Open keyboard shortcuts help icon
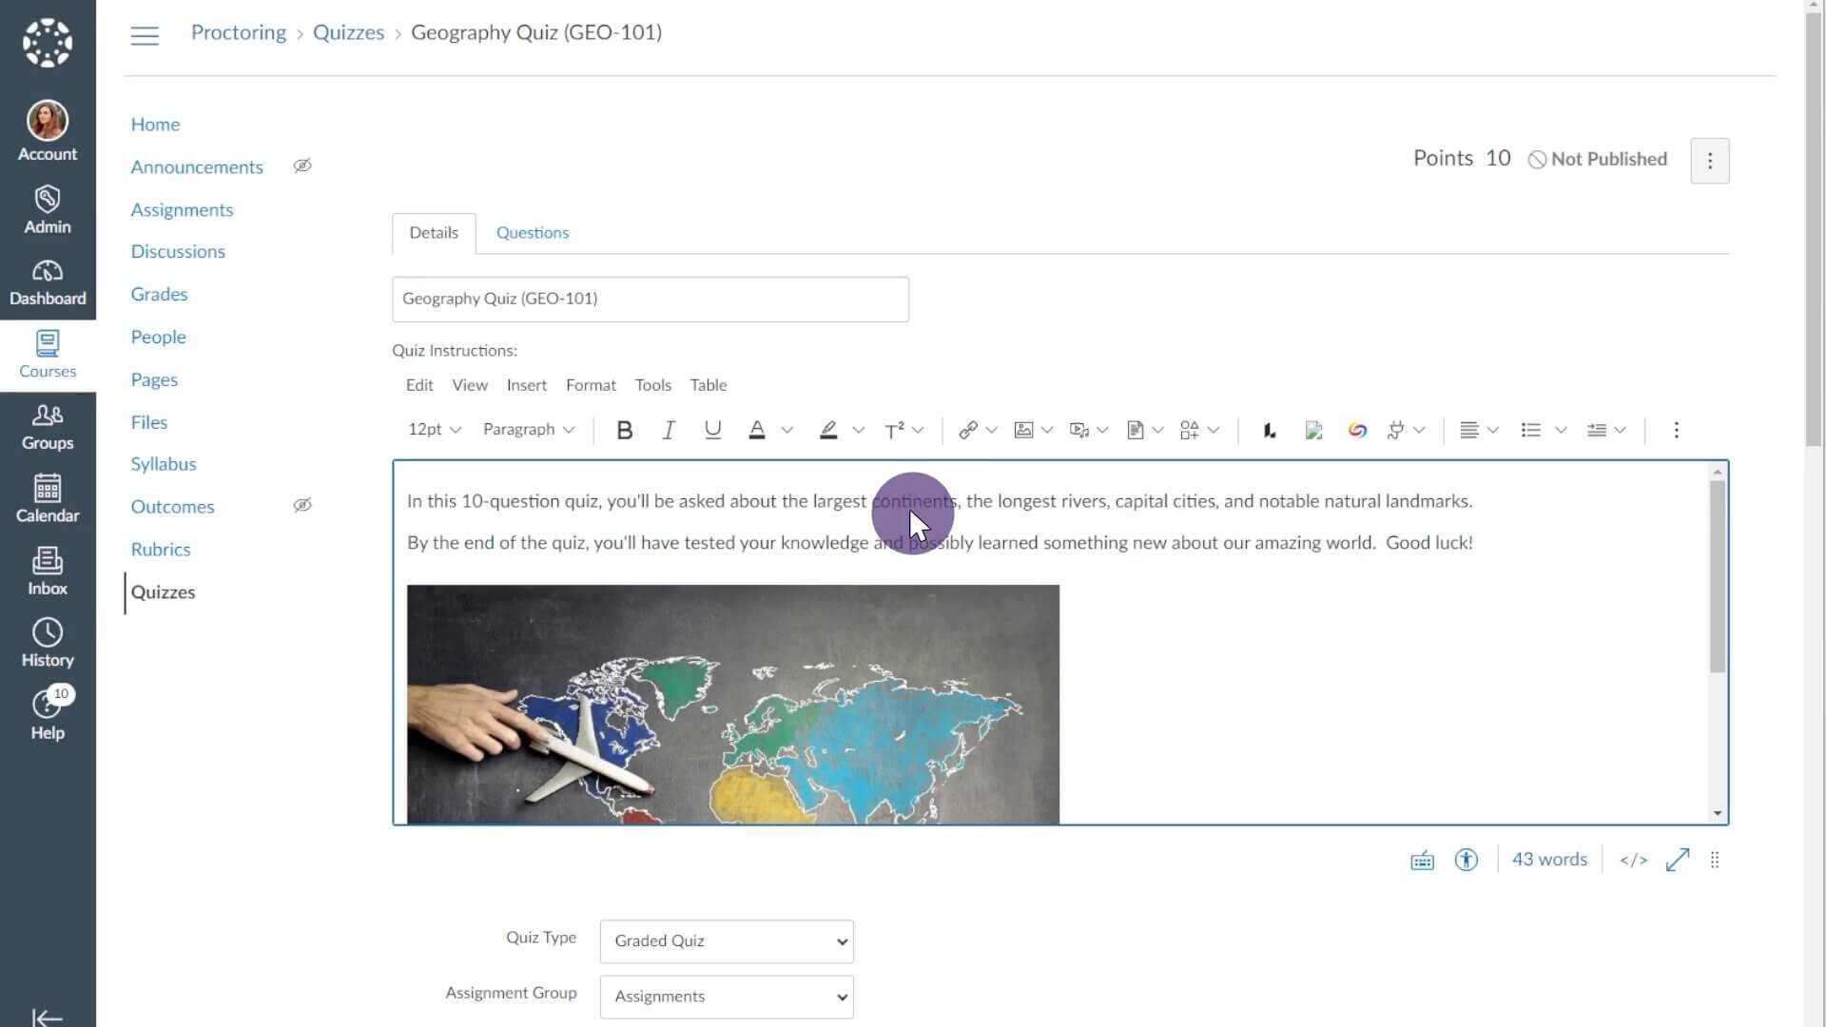Image resolution: width=1826 pixels, height=1027 pixels. [1421, 859]
